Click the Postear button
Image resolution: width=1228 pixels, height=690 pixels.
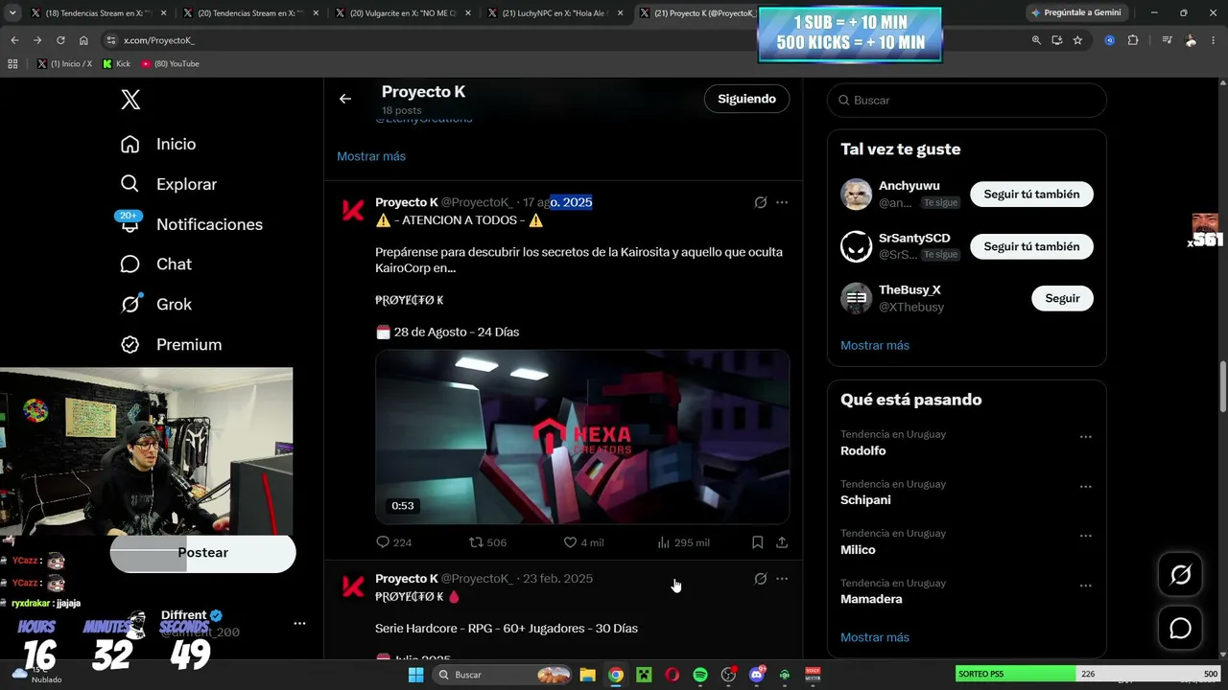coord(202,553)
